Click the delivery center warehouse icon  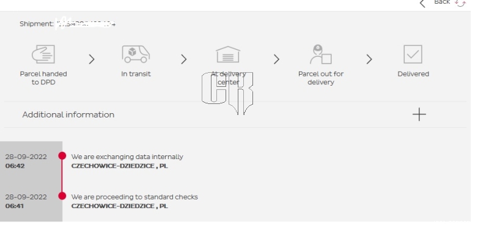(228, 54)
